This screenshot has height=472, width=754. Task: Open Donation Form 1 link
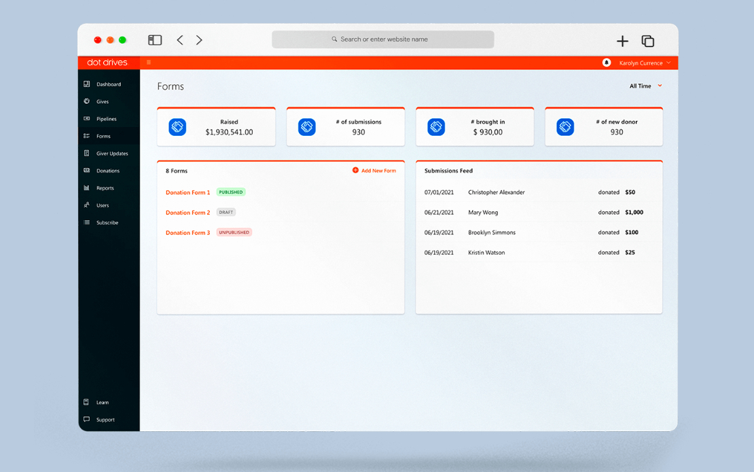[x=187, y=192]
